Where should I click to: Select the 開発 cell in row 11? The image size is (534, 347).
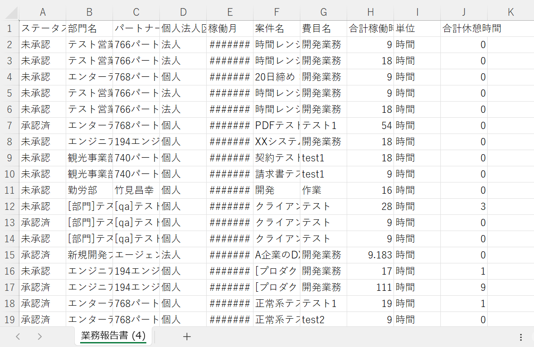point(276,190)
